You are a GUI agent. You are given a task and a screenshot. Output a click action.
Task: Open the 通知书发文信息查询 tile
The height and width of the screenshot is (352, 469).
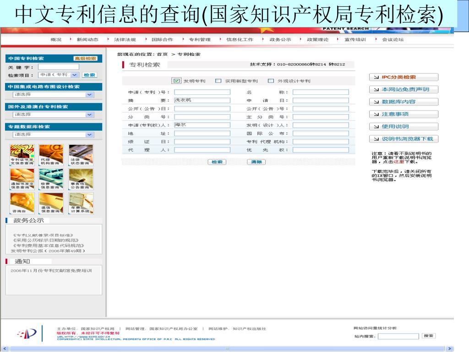pyautogui.click(x=22, y=179)
